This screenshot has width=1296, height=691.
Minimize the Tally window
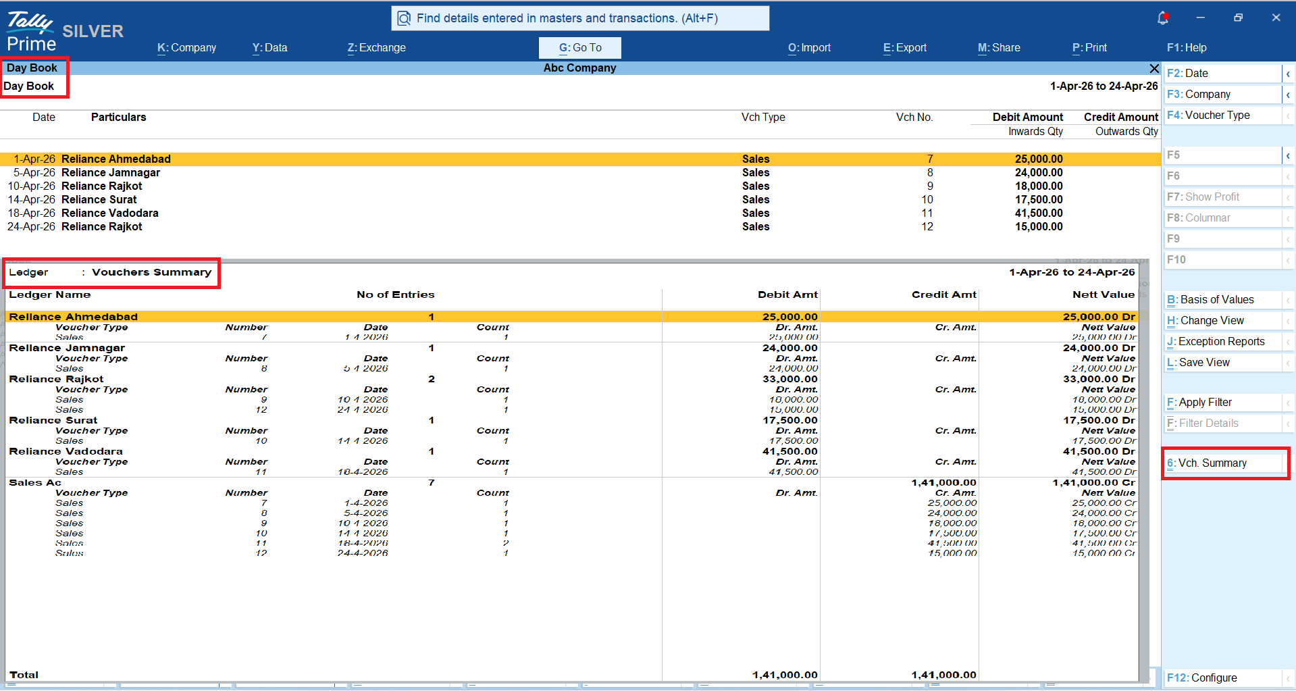pyautogui.click(x=1200, y=18)
